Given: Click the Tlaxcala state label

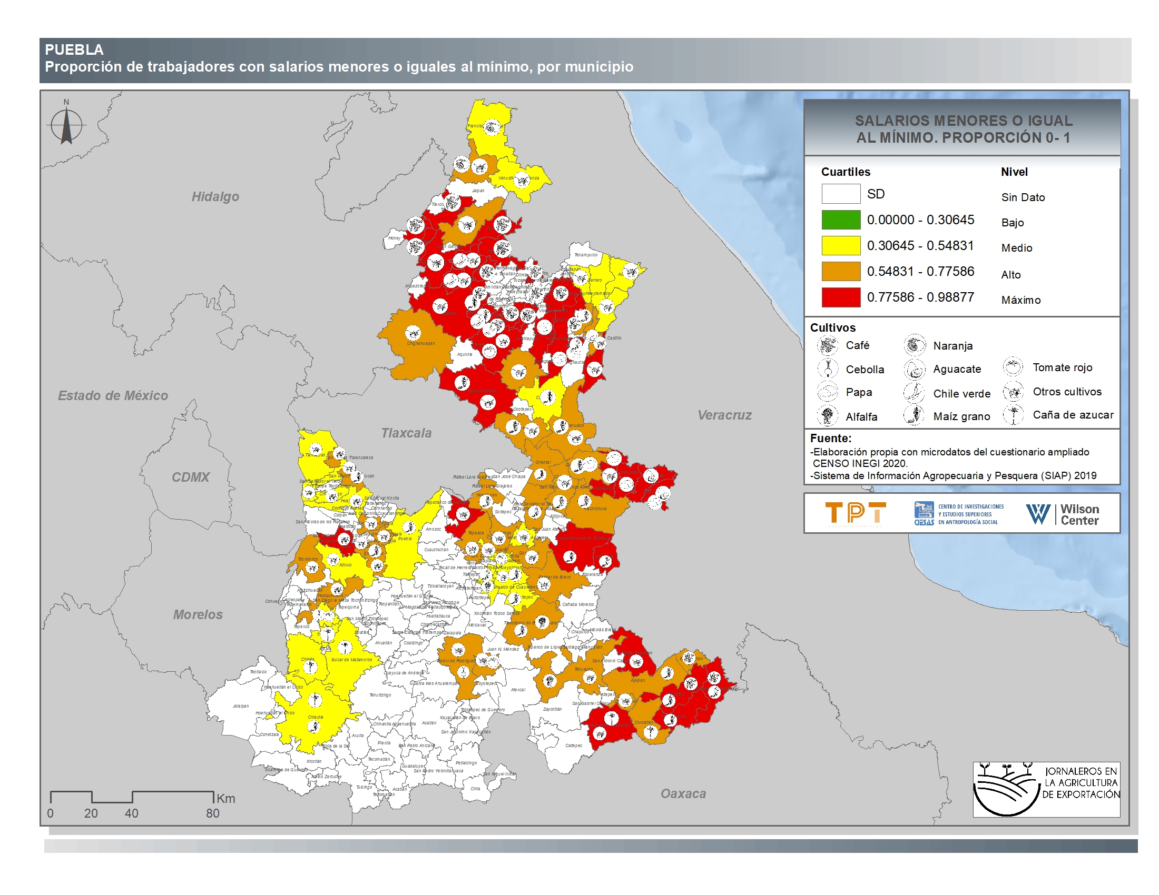Looking at the screenshot, I should point(406,433).
